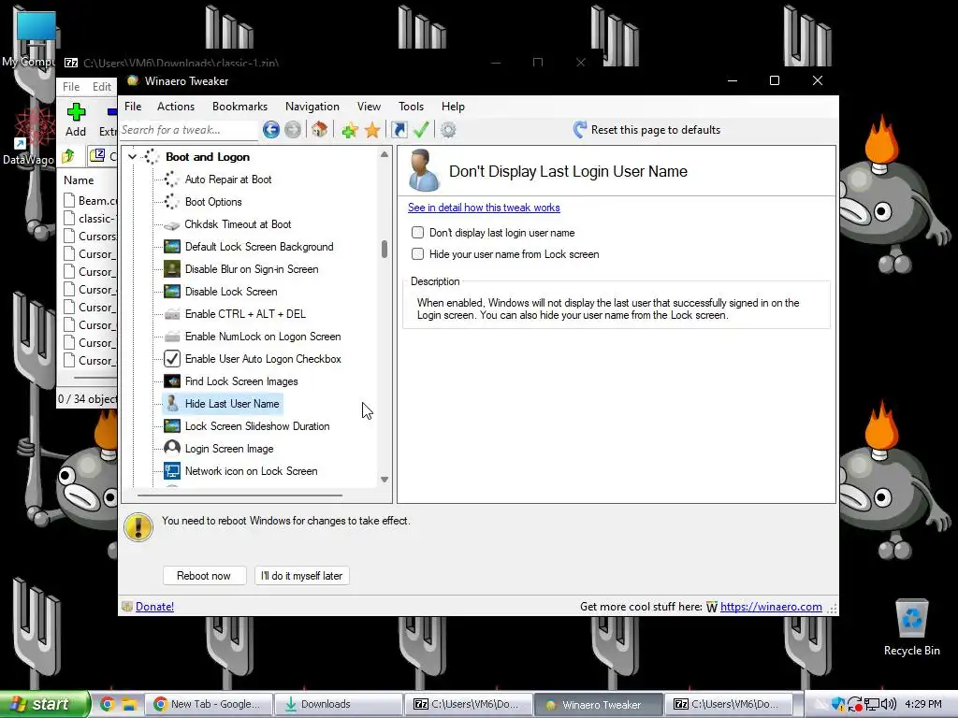
Task: Click the 7-Zip up-folder arrow icon
Action: click(68, 156)
